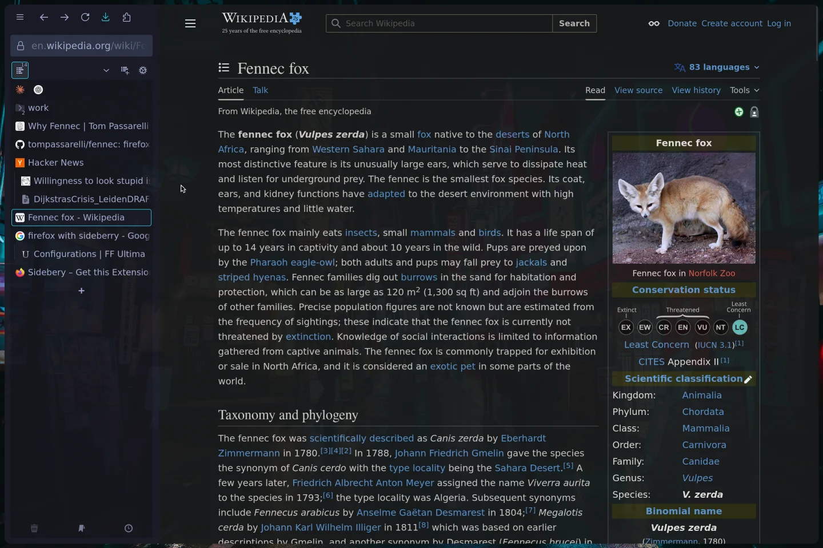Click the trash icon in the Sidebery sidebar
This screenshot has height=548, width=823.
click(x=34, y=529)
